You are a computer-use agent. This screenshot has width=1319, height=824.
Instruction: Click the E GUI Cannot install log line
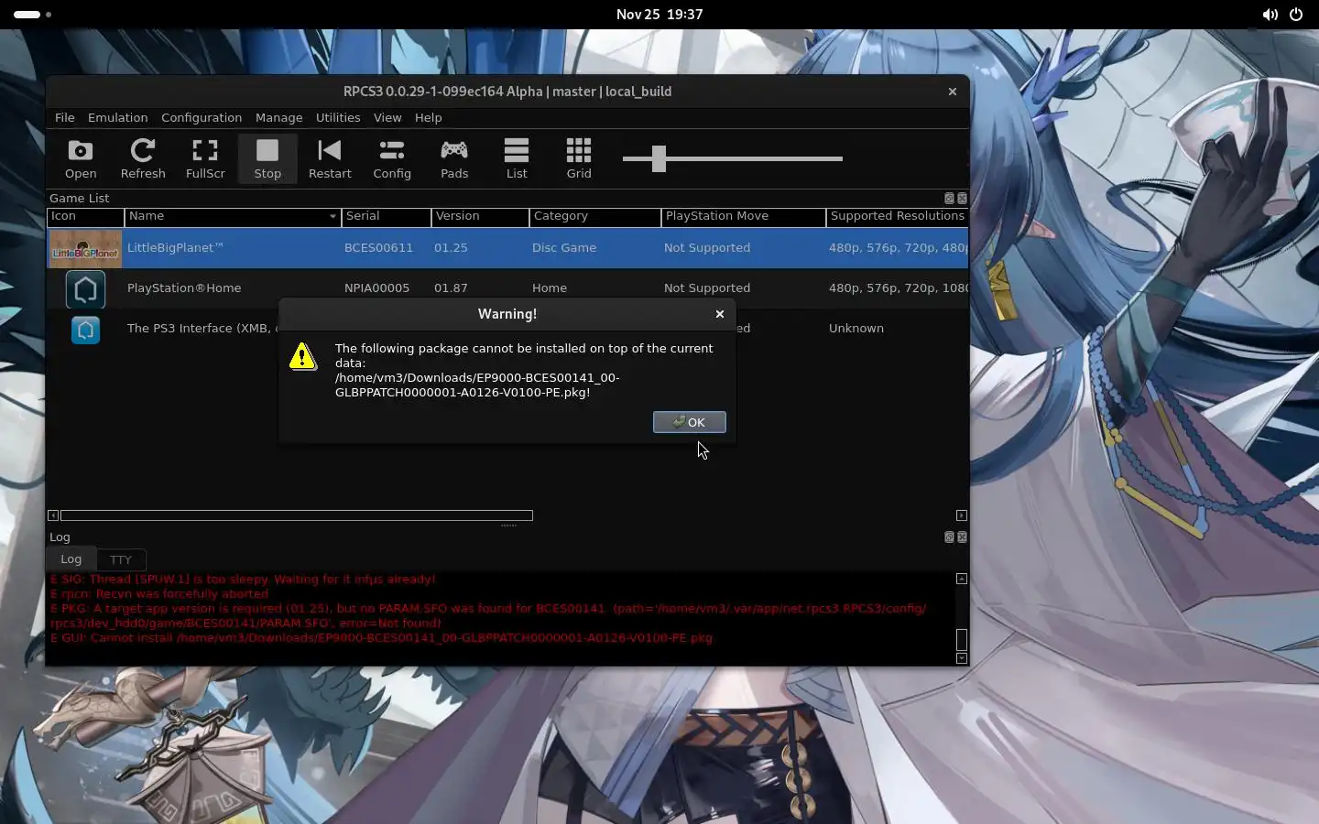tap(381, 638)
